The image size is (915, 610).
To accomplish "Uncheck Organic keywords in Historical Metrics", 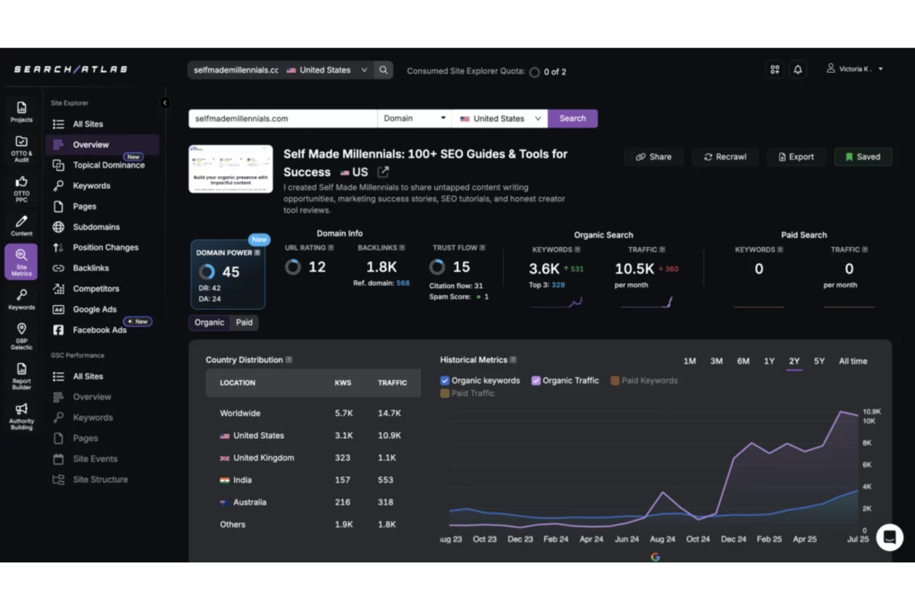I will pos(445,380).
